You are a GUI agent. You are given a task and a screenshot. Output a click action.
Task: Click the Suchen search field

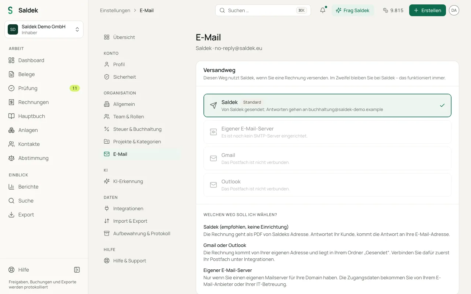pyautogui.click(x=263, y=10)
